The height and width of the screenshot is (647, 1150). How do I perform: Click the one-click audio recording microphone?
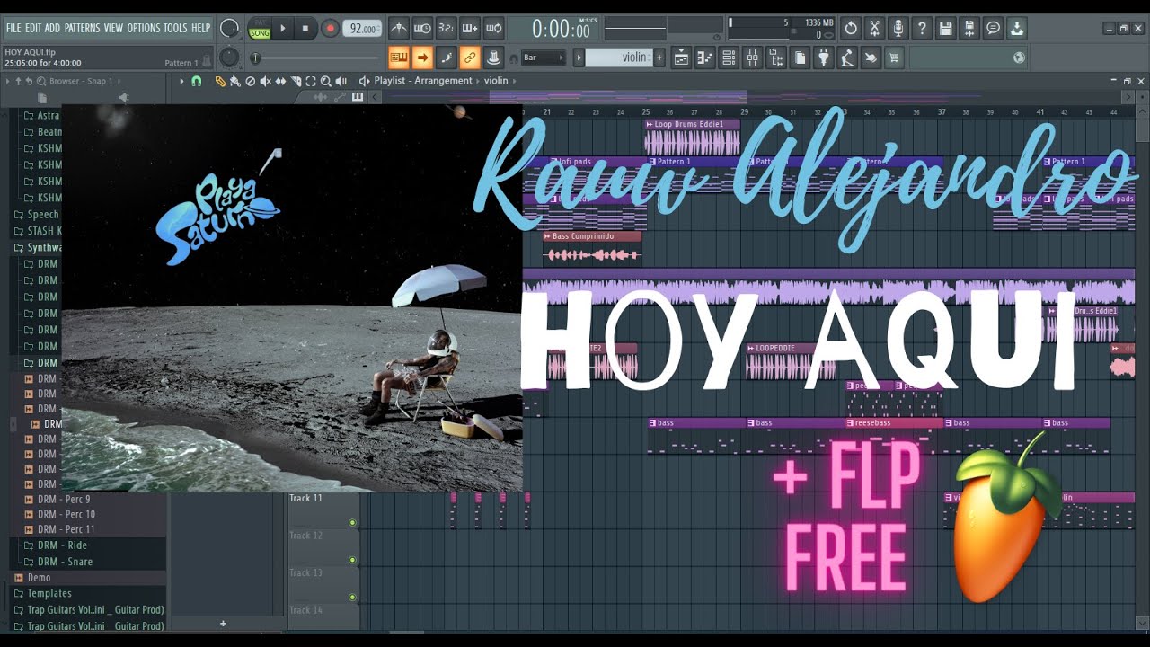(x=898, y=29)
